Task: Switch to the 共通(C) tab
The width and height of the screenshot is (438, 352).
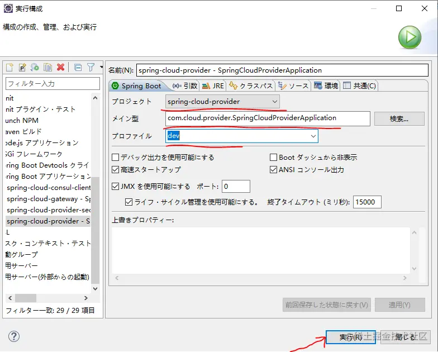Action: point(359,86)
